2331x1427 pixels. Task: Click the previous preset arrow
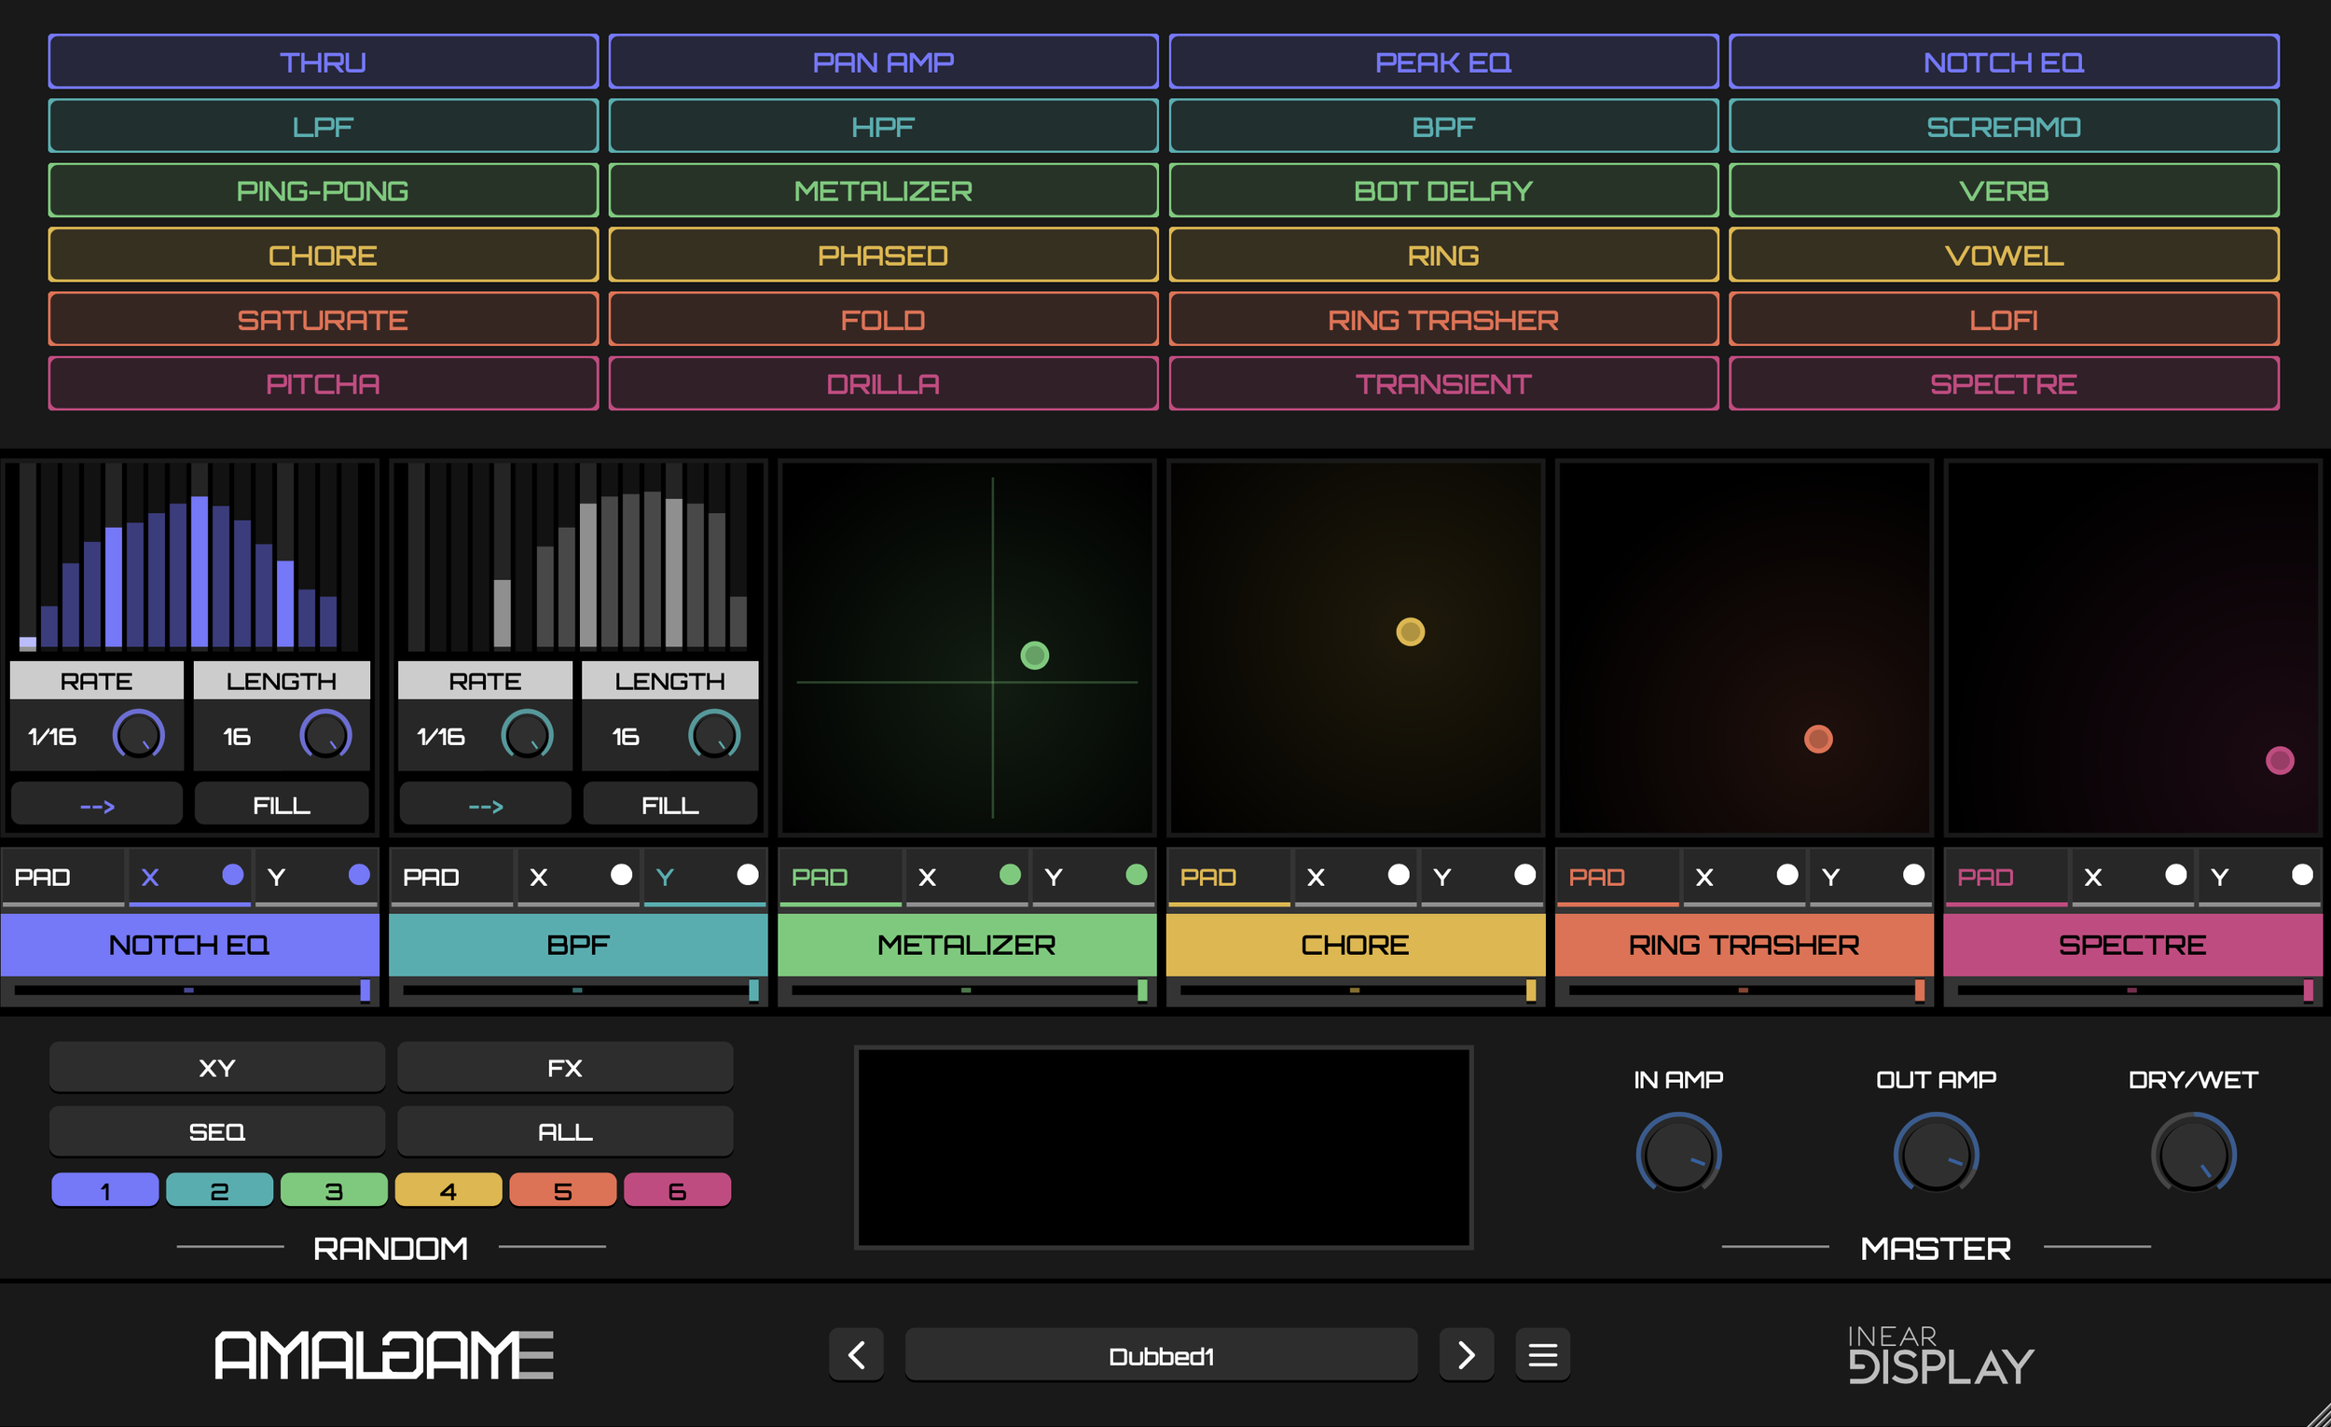click(856, 1355)
